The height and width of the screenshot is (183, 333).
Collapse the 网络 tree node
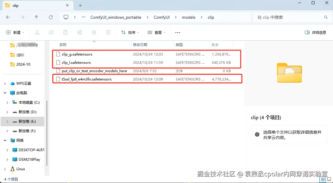[x=5, y=140]
